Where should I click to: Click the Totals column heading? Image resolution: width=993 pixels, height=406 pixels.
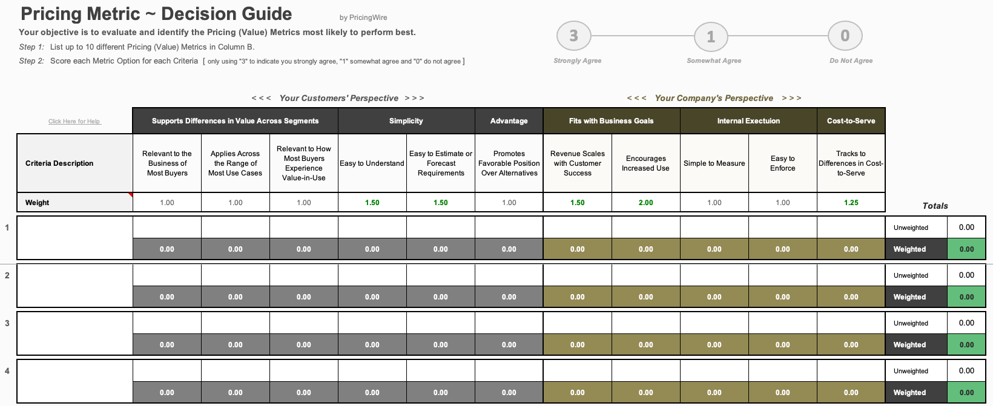935,206
